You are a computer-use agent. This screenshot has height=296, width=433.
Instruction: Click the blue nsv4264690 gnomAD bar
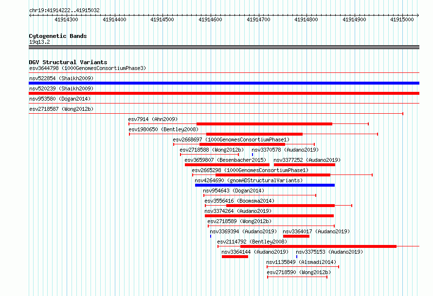click(x=265, y=185)
